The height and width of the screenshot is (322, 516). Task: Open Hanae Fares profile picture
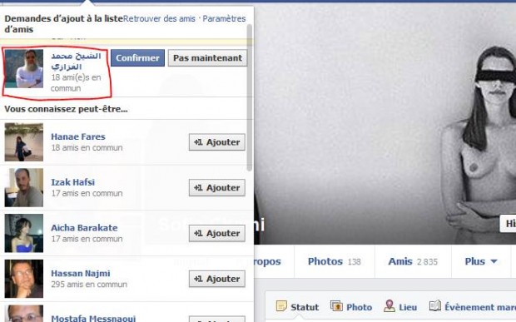(23, 142)
